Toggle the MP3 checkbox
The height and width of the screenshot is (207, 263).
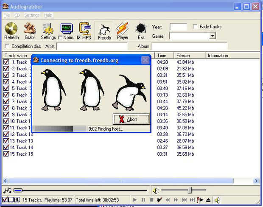79,38
